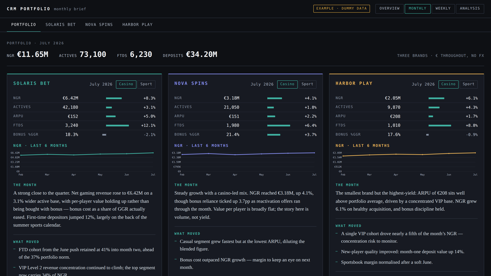Click the EXAMPLE · DUMMY DATA badge

tap(342, 9)
